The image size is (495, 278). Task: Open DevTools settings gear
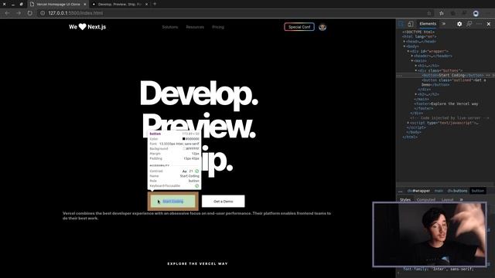[x=459, y=24]
